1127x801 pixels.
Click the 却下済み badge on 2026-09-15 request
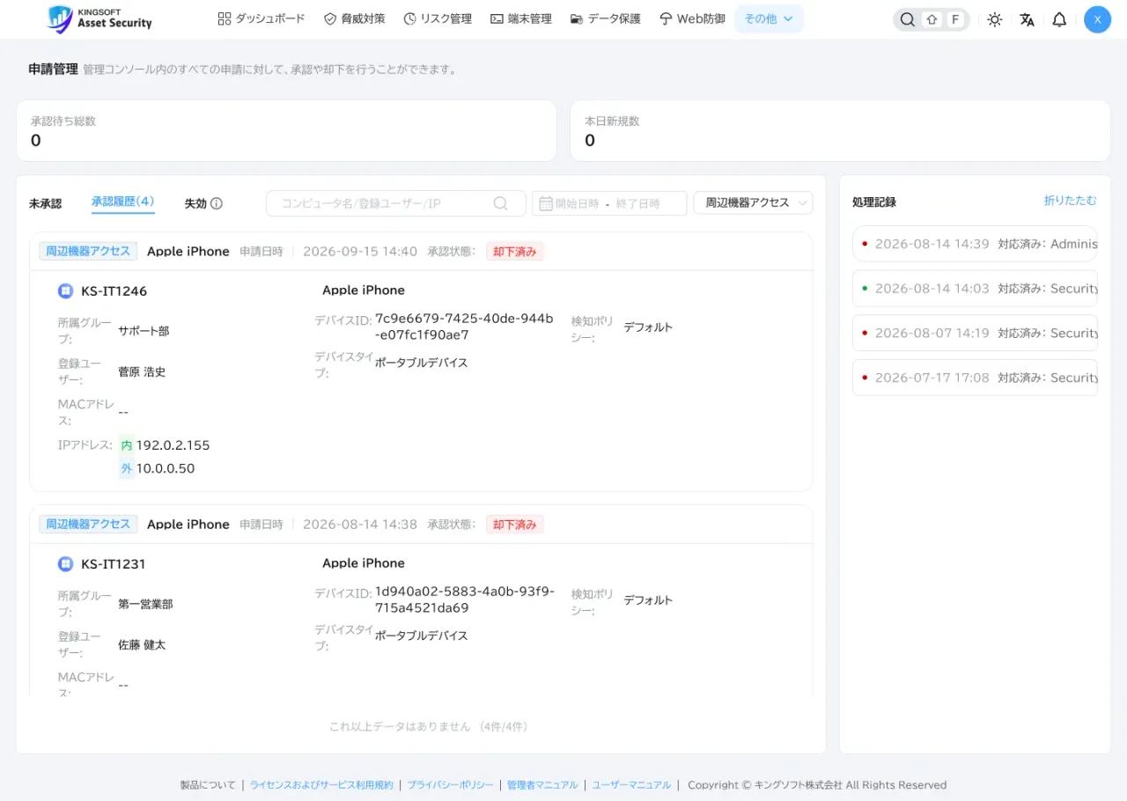(x=515, y=252)
